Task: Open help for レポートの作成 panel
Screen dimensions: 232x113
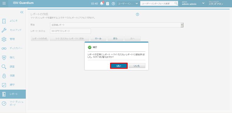Action: click(x=137, y=15)
